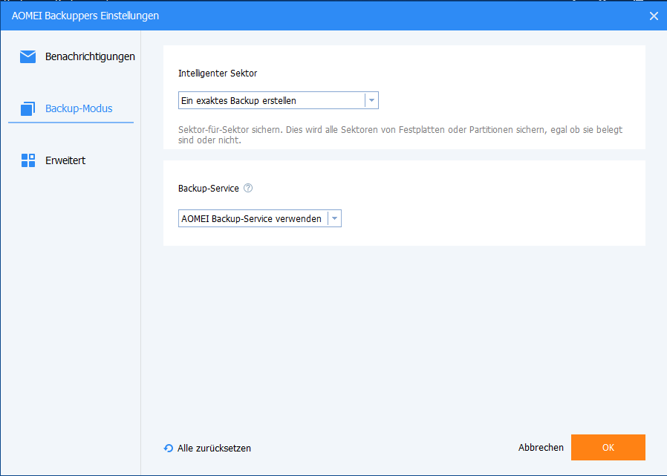Click the 'Intelligenter Sektor' heading
The width and height of the screenshot is (667, 476).
coord(218,74)
